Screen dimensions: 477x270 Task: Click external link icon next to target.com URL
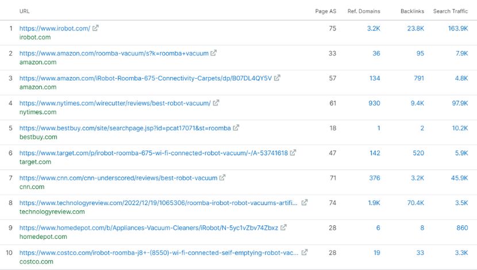[293, 153]
